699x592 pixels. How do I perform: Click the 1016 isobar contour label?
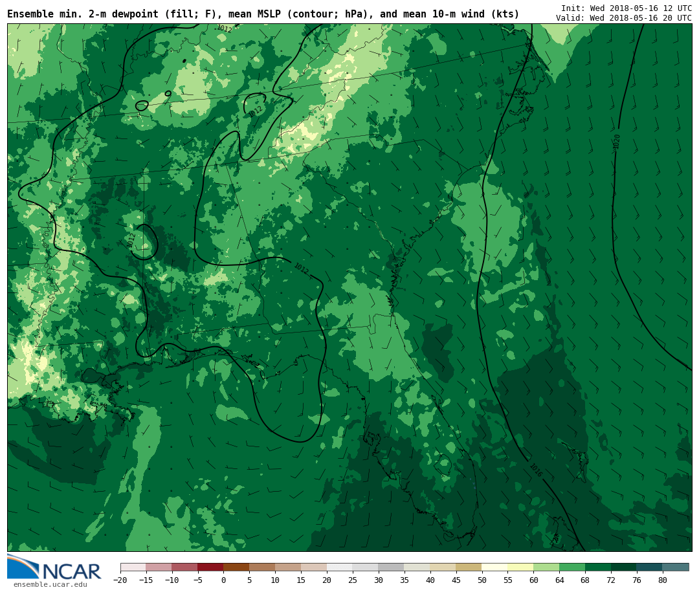[537, 470]
